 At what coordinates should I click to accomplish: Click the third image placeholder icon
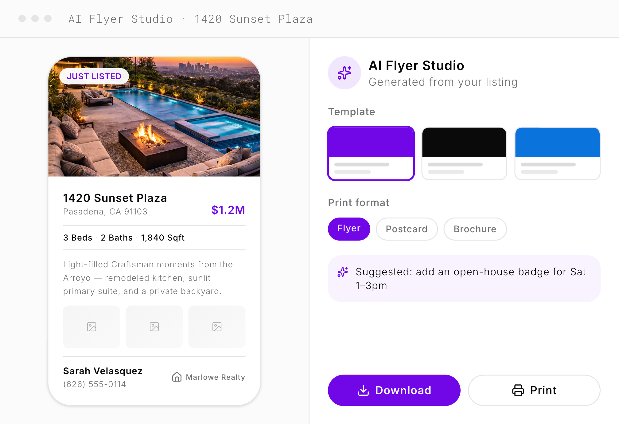tap(217, 327)
